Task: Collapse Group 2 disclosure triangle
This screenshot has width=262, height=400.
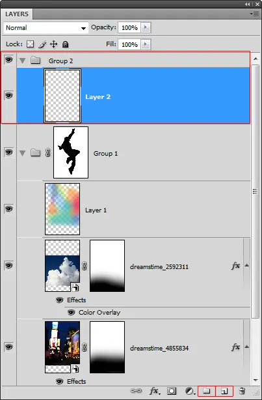Action: tap(23, 61)
